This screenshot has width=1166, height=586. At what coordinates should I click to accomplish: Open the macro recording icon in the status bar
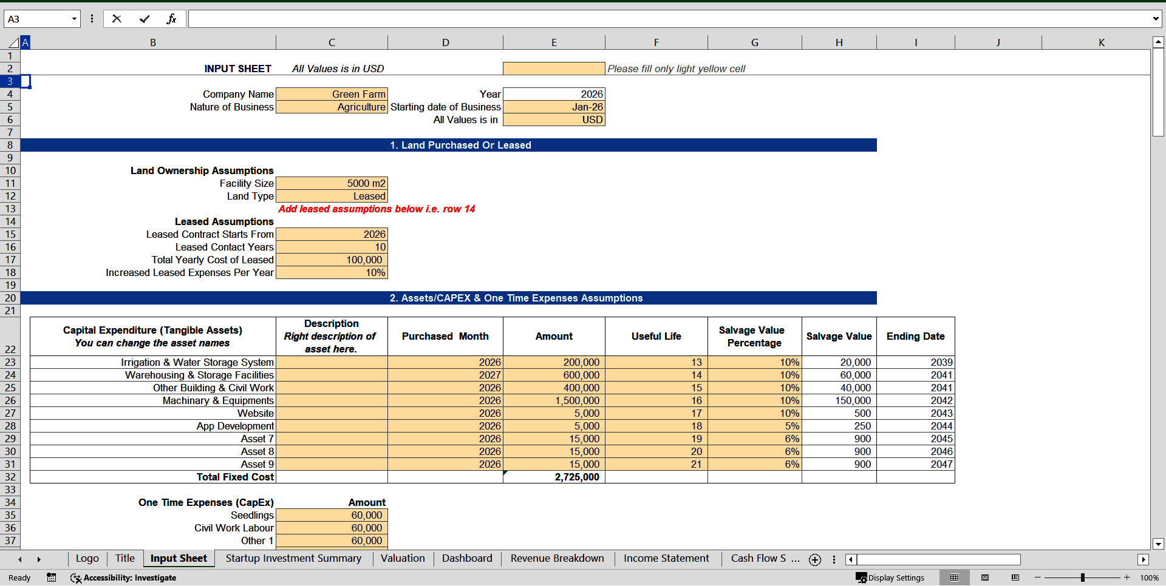(x=52, y=578)
